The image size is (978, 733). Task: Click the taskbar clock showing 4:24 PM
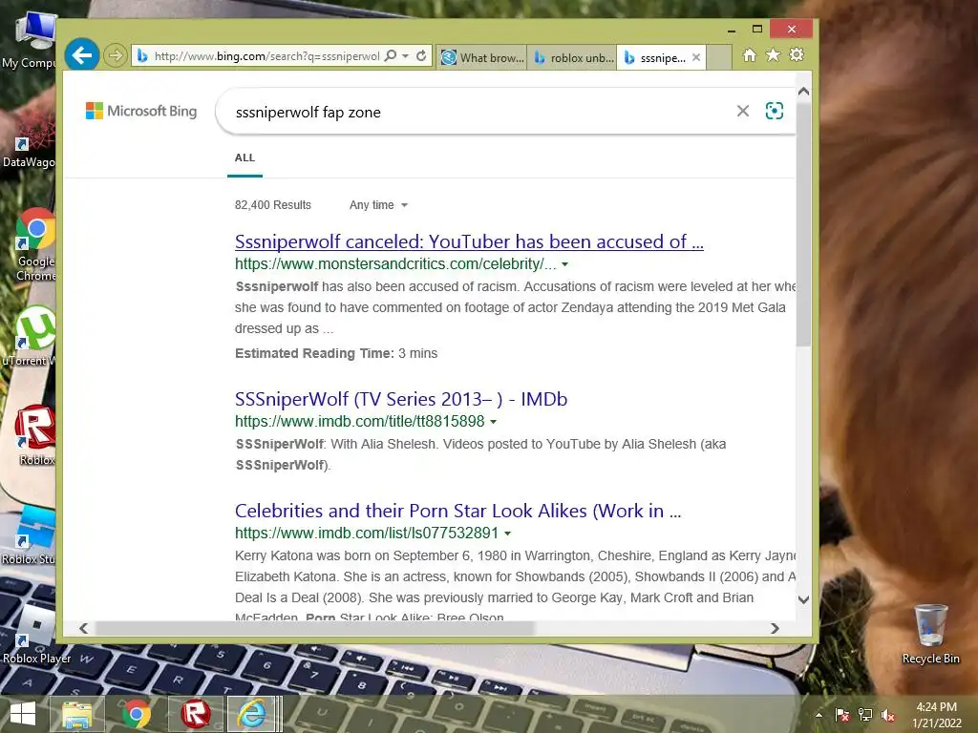click(936, 715)
